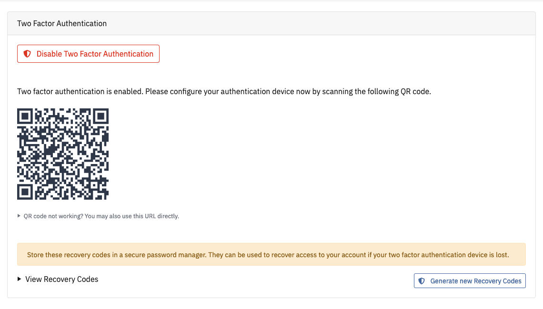
Task: Generate new Recovery Codes
Action: (x=470, y=280)
